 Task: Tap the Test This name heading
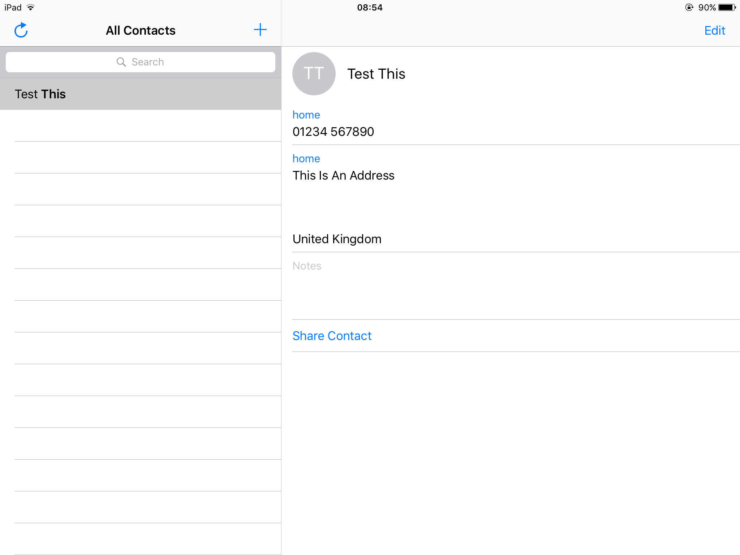pyautogui.click(x=376, y=74)
